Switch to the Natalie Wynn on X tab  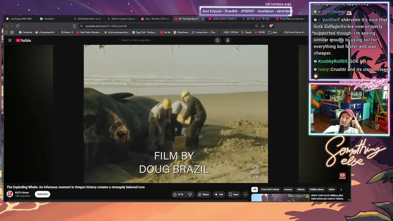[88, 19]
